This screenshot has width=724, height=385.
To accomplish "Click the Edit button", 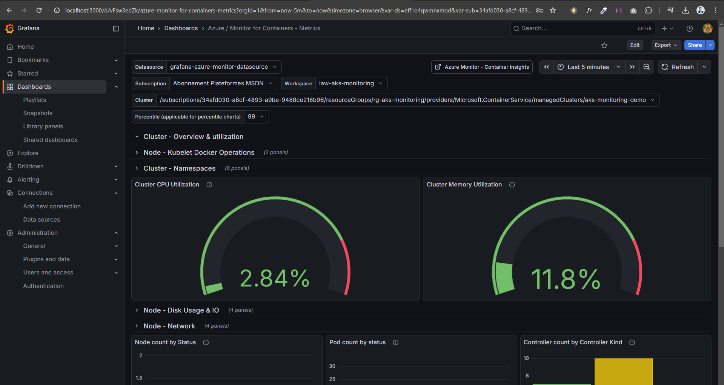I will tap(635, 45).
